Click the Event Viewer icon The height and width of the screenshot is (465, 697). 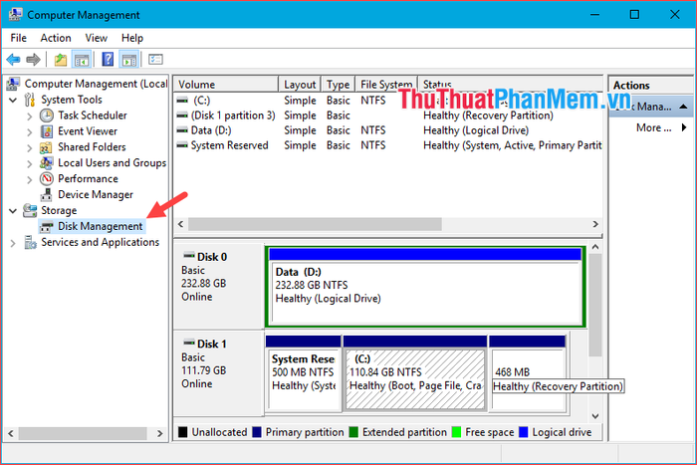coord(46,131)
